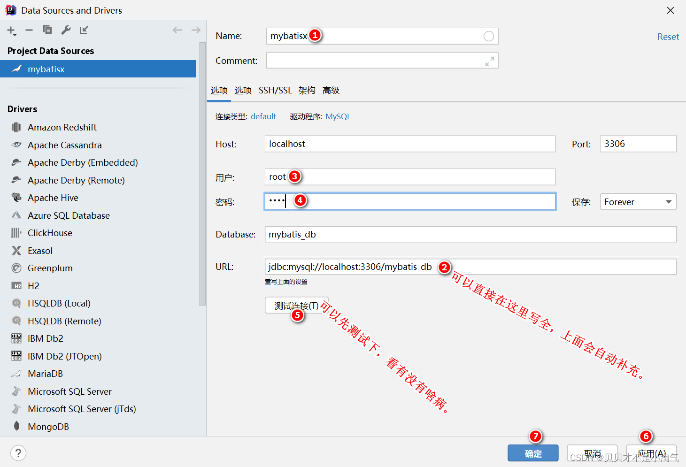
Task: Focus the Port input field
Action: [x=638, y=144]
